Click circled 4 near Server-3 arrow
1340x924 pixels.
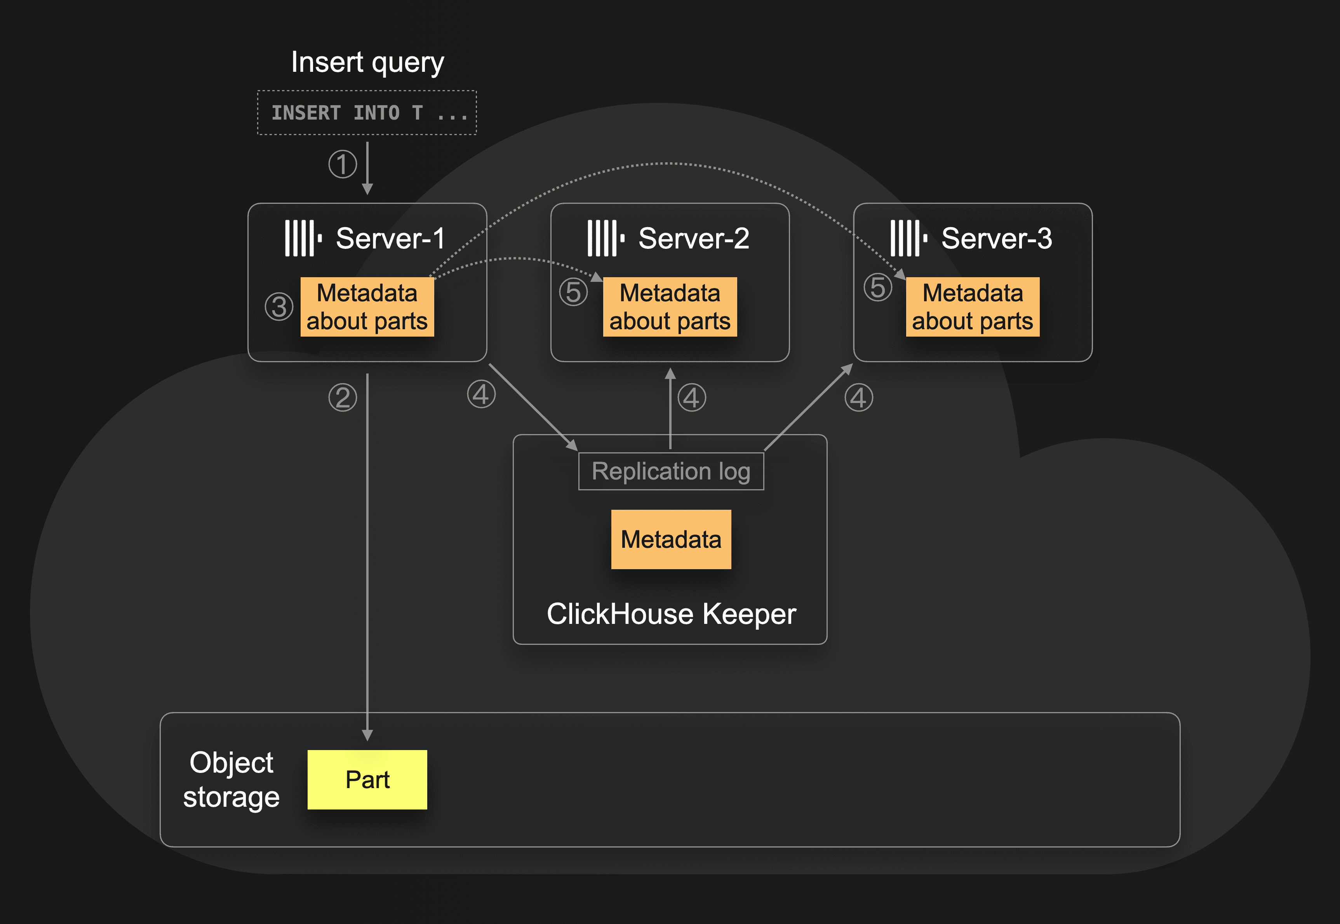click(x=858, y=398)
